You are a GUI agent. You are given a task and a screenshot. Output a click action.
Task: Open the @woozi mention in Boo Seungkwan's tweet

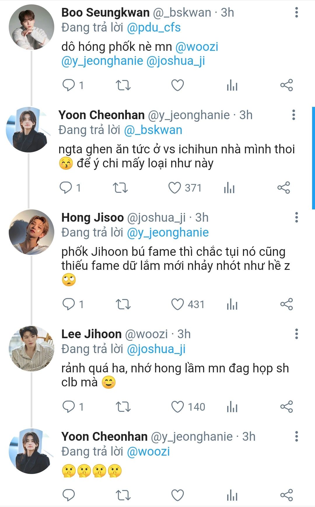[197, 47]
